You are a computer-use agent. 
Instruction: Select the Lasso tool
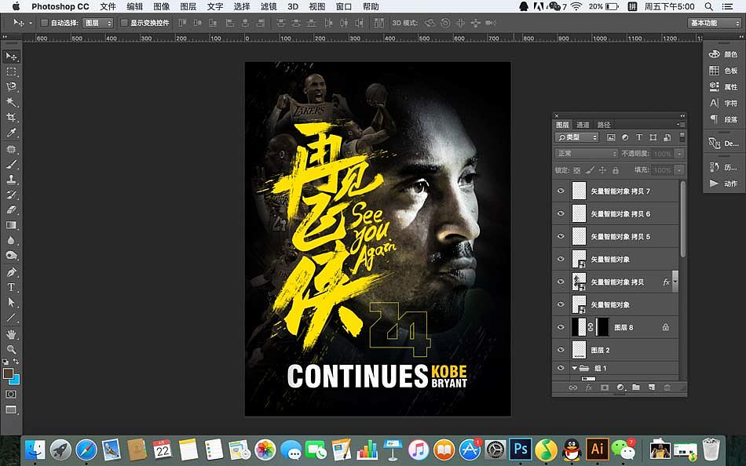[x=12, y=87]
